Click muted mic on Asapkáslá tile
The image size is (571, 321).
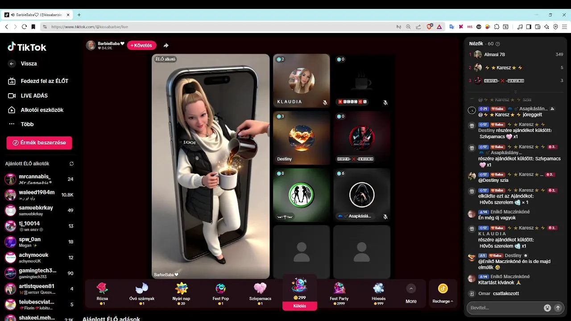(385, 217)
